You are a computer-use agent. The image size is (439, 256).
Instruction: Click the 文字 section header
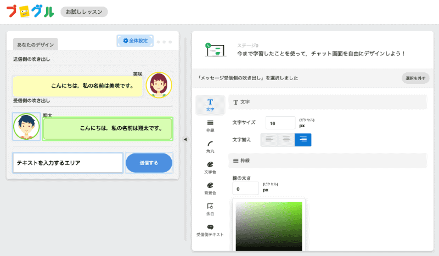328,102
